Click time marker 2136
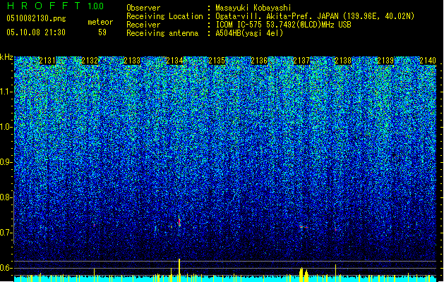This screenshot has height=282, width=444. (x=259, y=61)
